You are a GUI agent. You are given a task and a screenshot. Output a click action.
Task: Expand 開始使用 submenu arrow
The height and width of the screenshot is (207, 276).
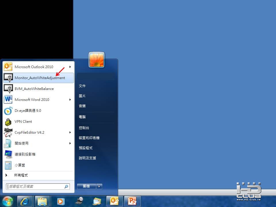click(x=70, y=143)
